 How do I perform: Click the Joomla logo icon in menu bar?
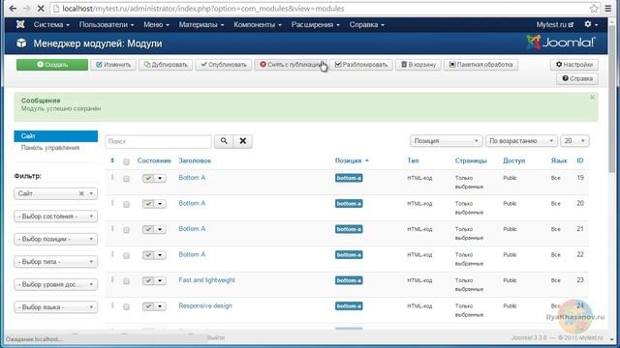click(x=20, y=24)
